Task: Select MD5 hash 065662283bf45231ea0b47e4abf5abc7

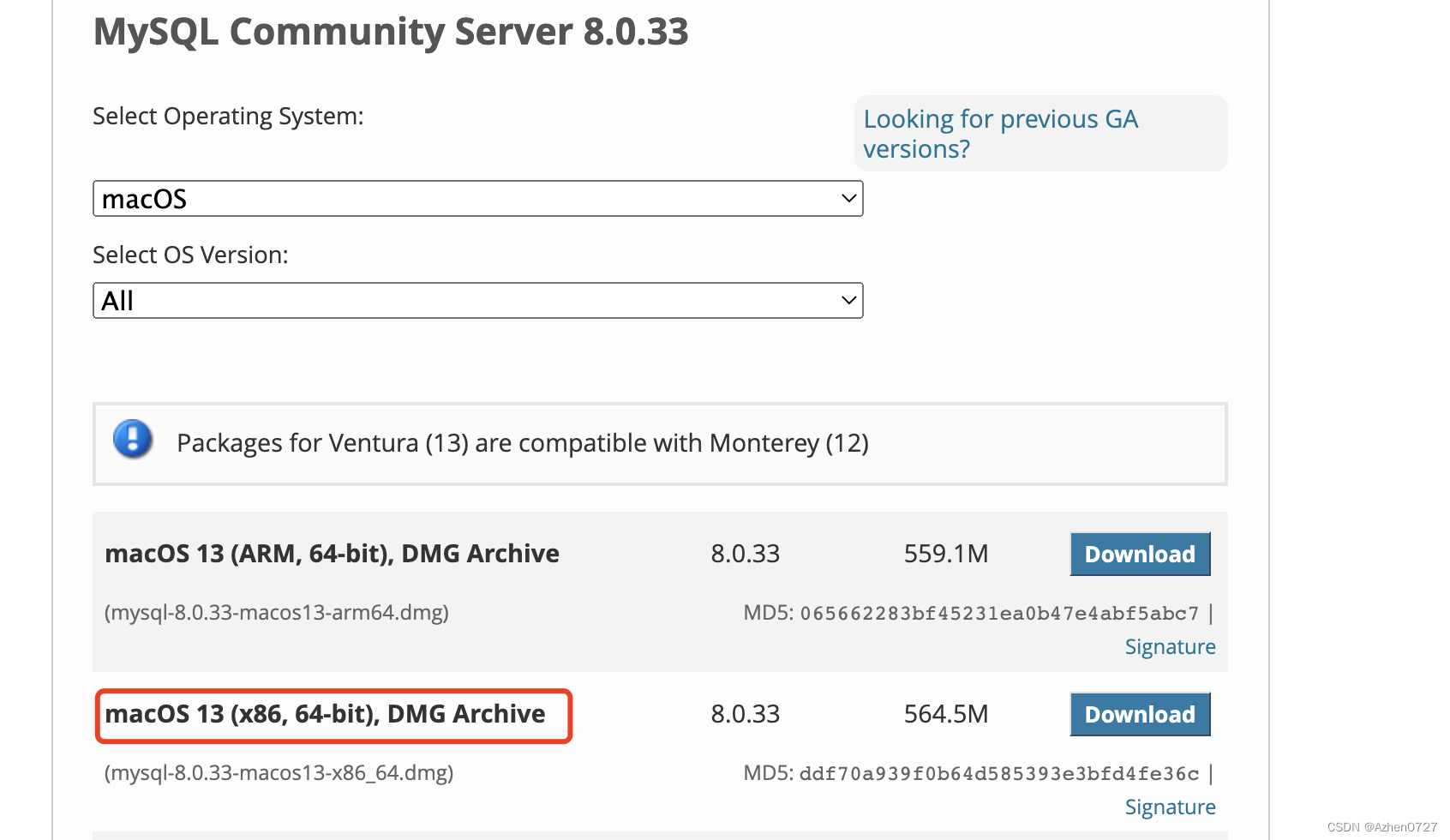Action: point(999,614)
